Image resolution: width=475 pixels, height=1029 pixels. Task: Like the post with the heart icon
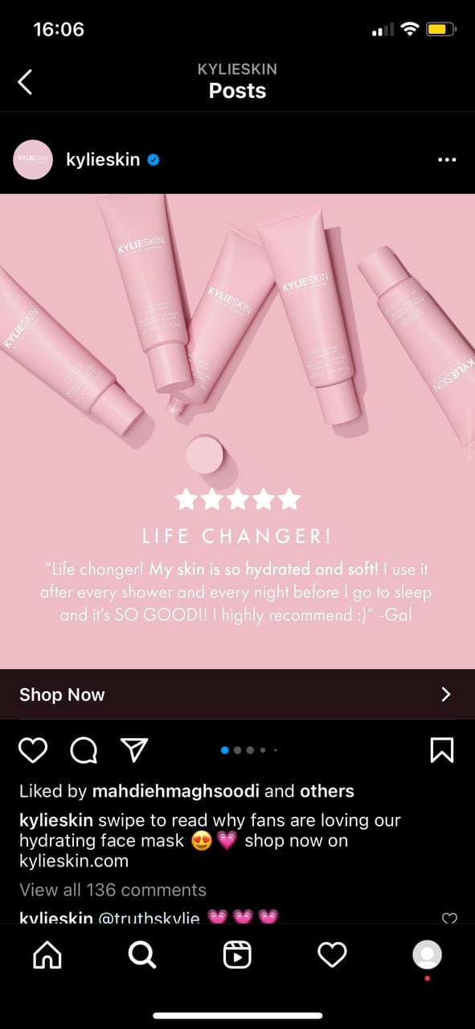(33, 750)
